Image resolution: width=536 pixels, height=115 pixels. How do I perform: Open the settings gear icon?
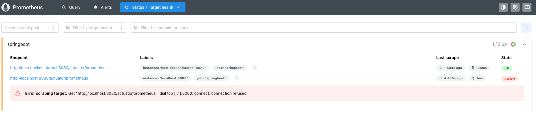515,7
